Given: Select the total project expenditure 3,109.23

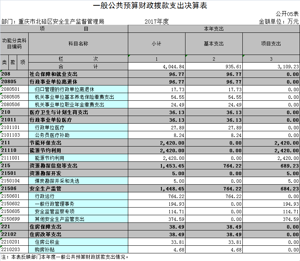Looking at the screenshot, I should (x=271, y=66).
